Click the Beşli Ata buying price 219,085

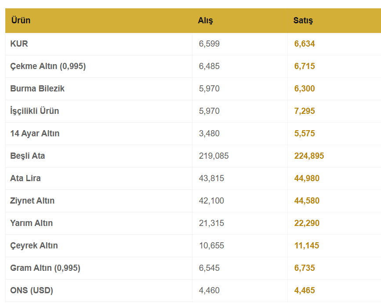[214, 156]
